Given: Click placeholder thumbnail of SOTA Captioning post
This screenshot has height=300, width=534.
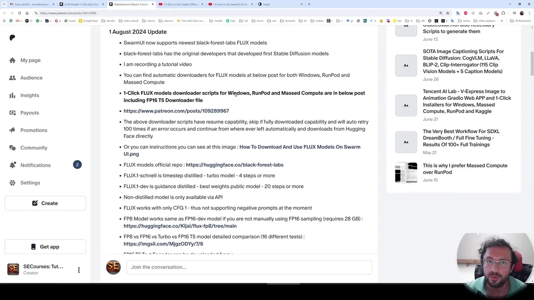Looking at the screenshot, I should point(406,65).
